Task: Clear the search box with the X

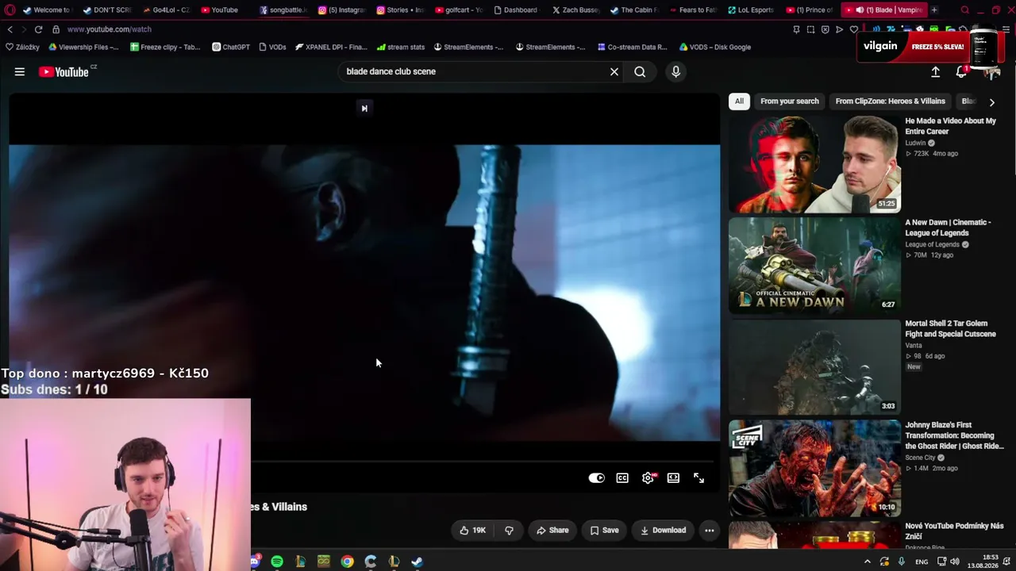Action: point(614,71)
